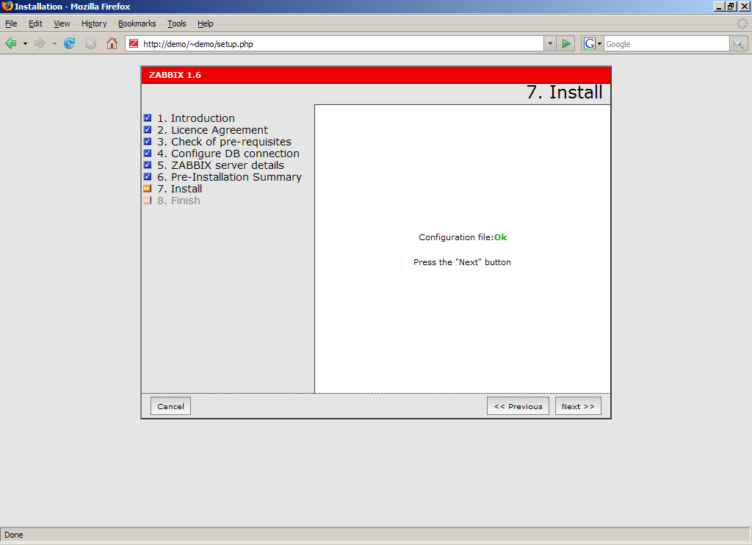This screenshot has width=752, height=545.
Task: Open the Help menu
Action: click(x=206, y=24)
